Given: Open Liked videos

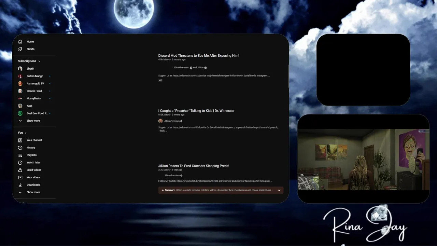Looking at the screenshot, I should [34, 170].
